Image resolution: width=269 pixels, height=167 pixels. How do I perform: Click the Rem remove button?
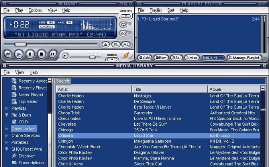[x=161, y=58]
